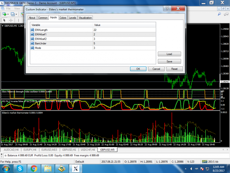Open the Windows Start button
Image resolution: width=230 pixels, height=173 pixels.
point(6,169)
